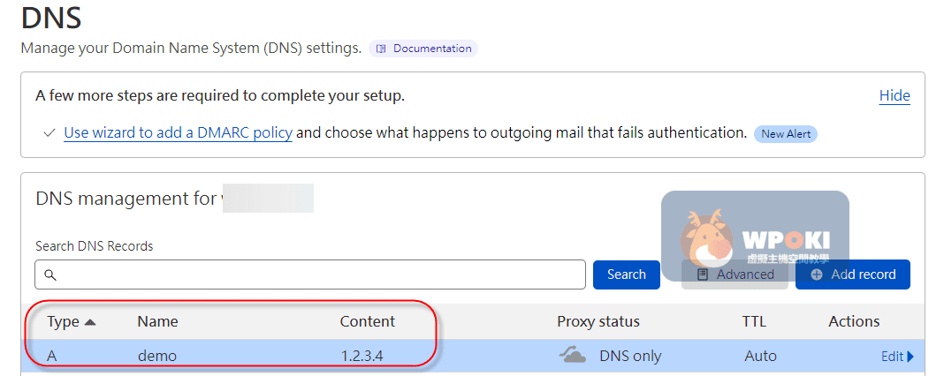Click the checkmark beside DMARC wizard step
This screenshot has height=376, width=944.
[49, 133]
